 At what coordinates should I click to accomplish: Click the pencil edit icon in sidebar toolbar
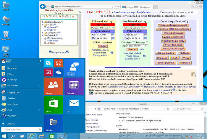click(x=47, y=16)
